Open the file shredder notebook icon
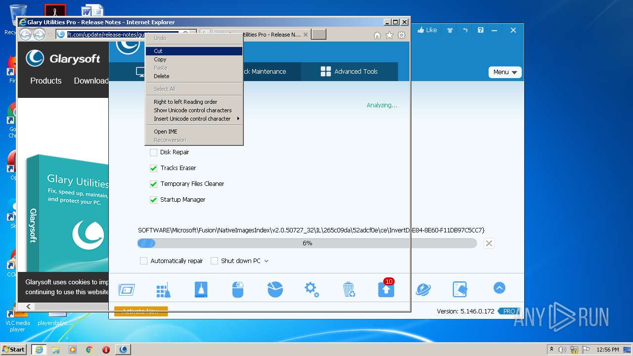Screen dimensions: 633x356 click(460, 290)
